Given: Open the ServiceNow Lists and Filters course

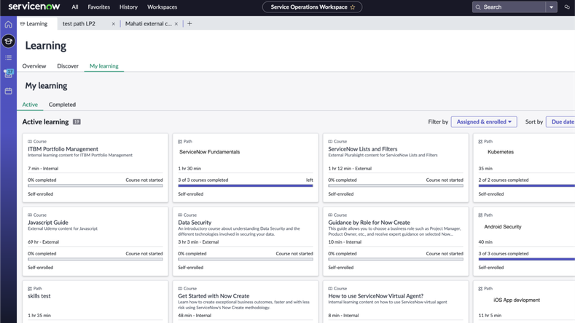Looking at the screenshot, I should pos(363,149).
